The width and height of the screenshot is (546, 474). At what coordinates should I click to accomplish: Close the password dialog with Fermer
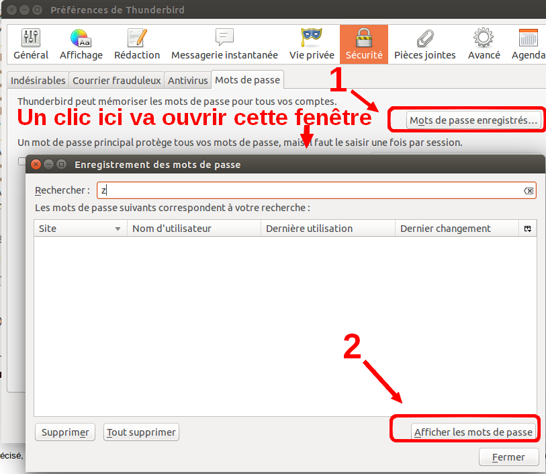point(508,457)
